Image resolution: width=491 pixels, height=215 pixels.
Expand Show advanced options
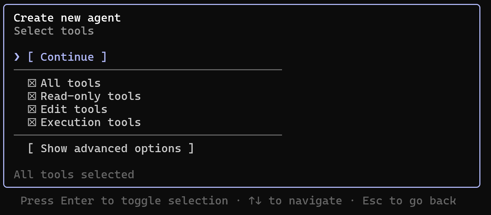point(110,149)
